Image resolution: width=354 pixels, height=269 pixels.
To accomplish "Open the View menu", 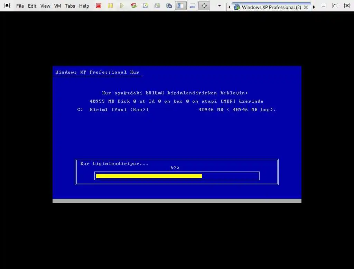I will [x=45, y=6].
